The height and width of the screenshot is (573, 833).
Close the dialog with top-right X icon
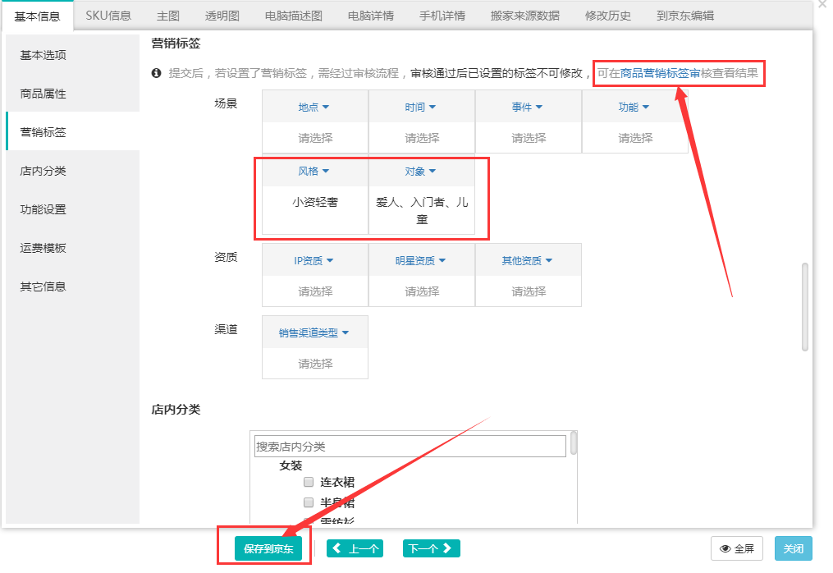[x=822, y=5]
